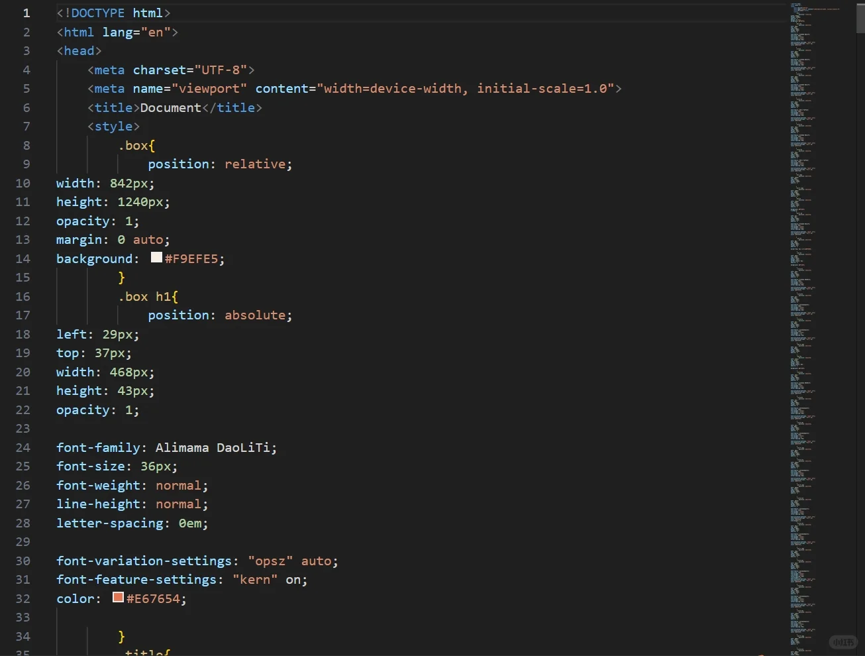
Task: Place cursor on DOCTYPE html declaration
Action: click(x=113, y=13)
